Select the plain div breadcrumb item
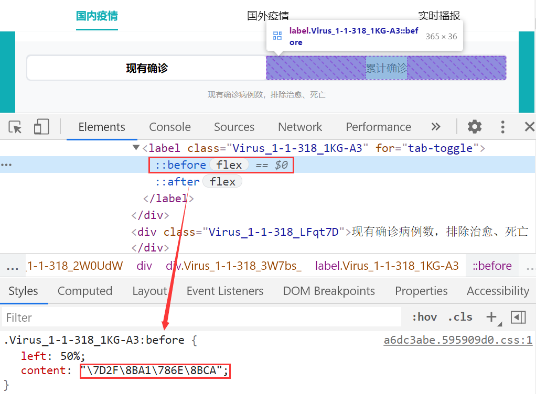This screenshot has width=536, height=394. coord(144,266)
